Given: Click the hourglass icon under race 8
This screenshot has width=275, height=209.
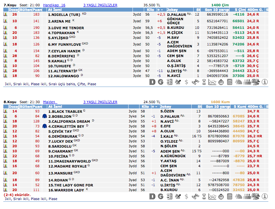Looking at the screenshot, I should point(204,196).
